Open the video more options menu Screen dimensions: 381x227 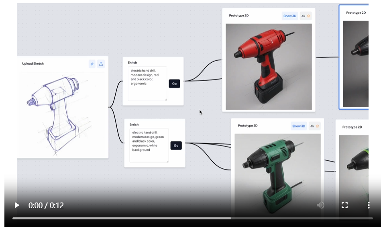[368, 205]
